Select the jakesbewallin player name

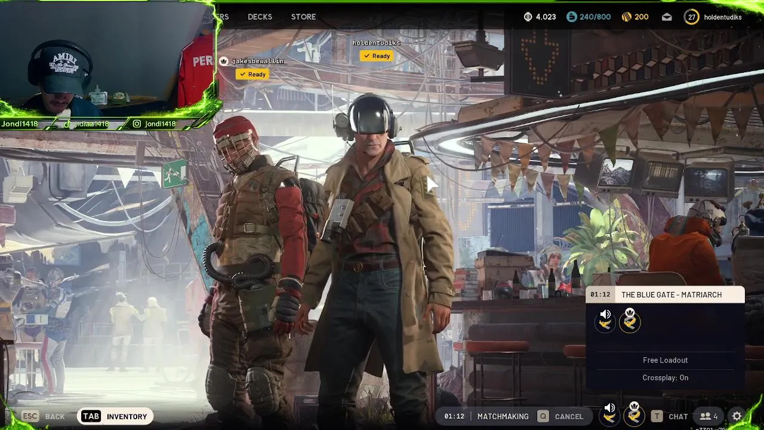[258, 61]
